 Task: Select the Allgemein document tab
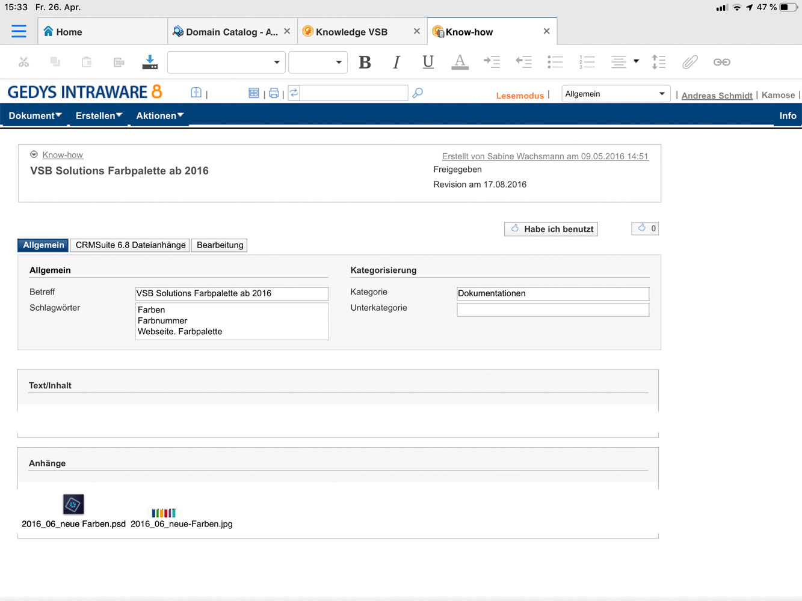coord(43,245)
